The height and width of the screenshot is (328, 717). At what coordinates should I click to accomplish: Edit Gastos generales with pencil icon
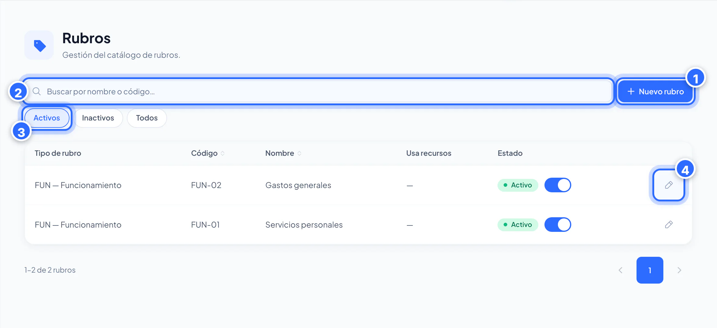tap(669, 185)
